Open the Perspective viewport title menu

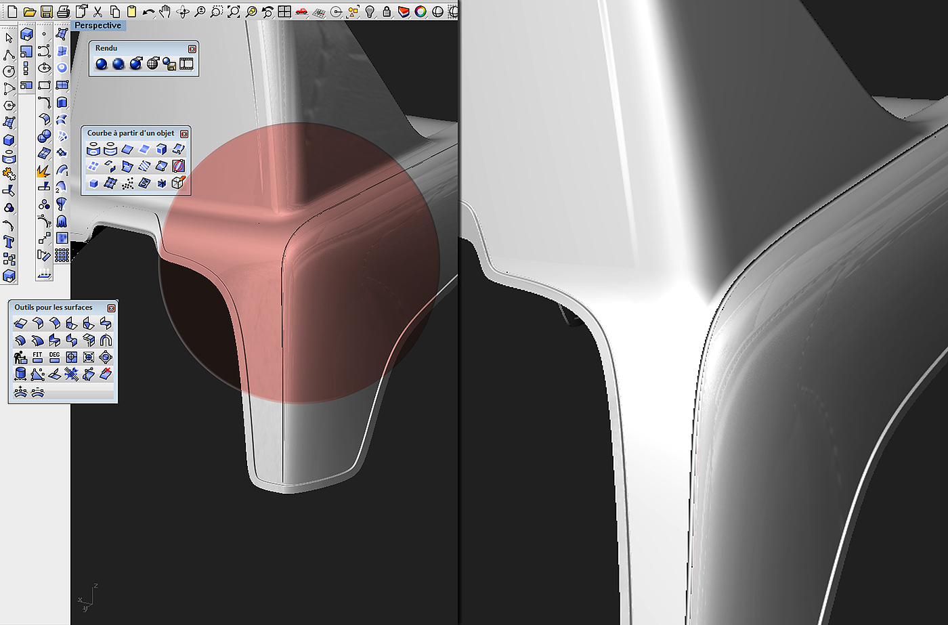click(98, 25)
